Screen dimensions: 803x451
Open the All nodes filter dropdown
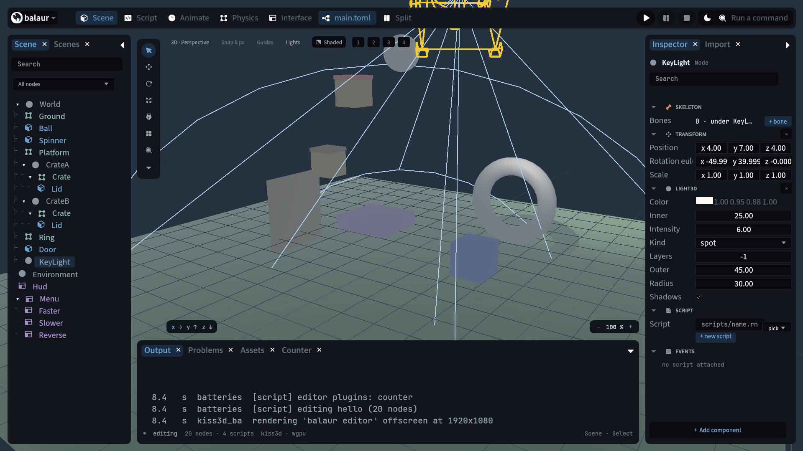pyautogui.click(x=64, y=84)
